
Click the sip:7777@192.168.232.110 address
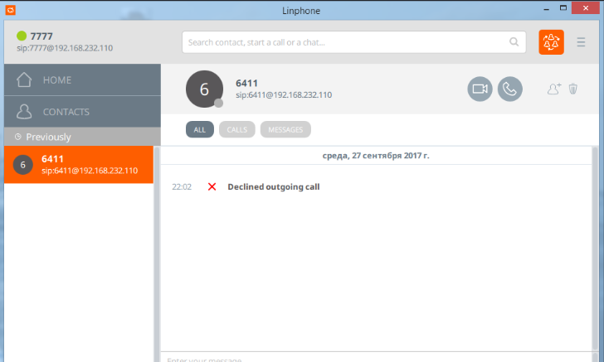point(65,48)
